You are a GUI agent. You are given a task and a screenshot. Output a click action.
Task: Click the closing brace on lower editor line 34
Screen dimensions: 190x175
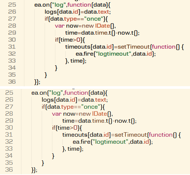click(53, 156)
